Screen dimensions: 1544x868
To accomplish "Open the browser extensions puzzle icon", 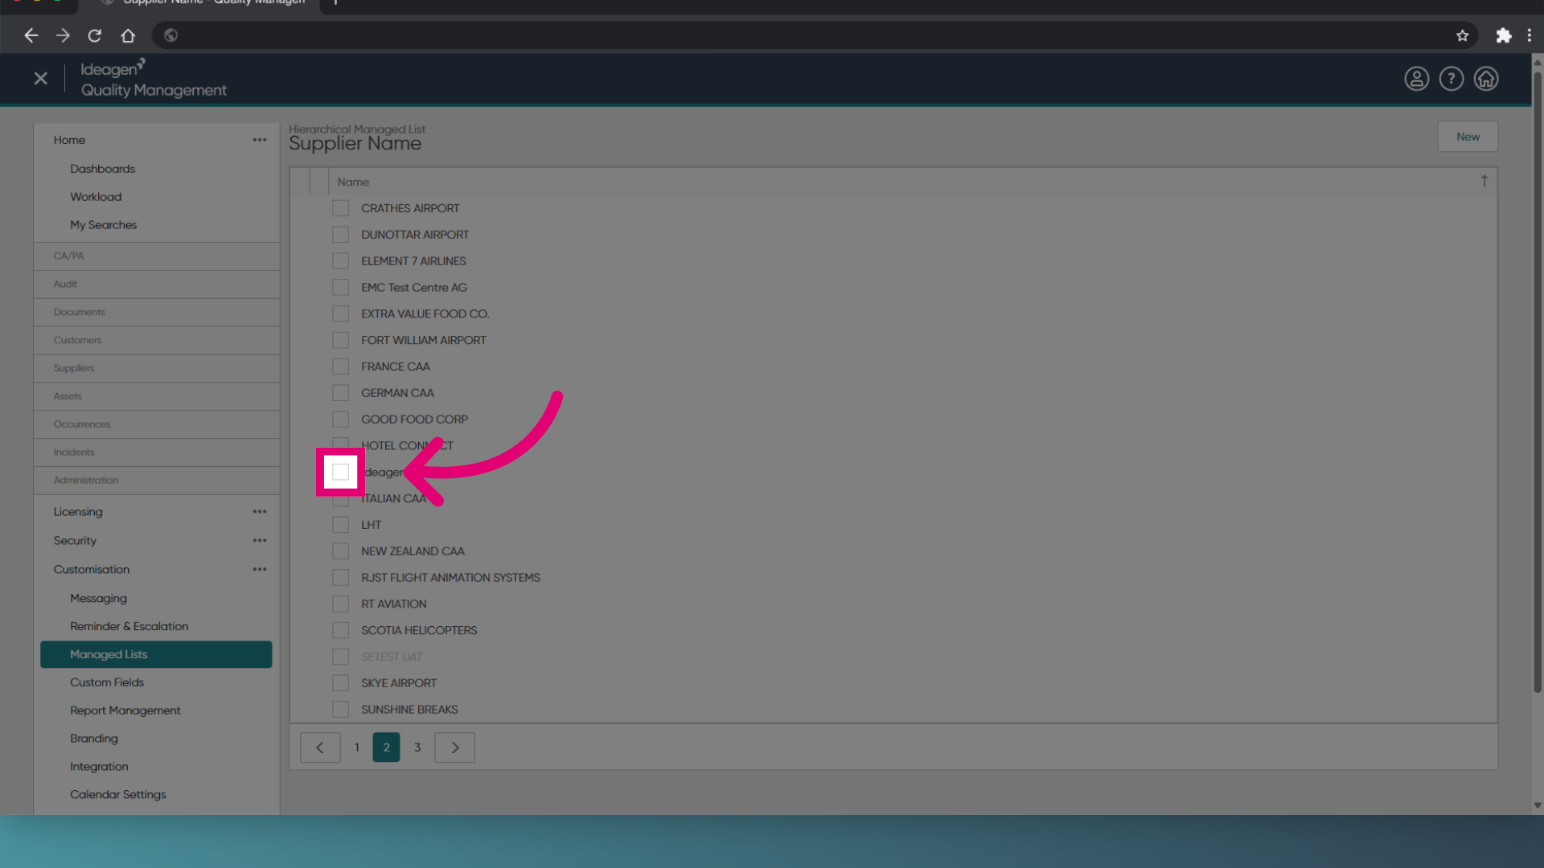I will tap(1503, 35).
